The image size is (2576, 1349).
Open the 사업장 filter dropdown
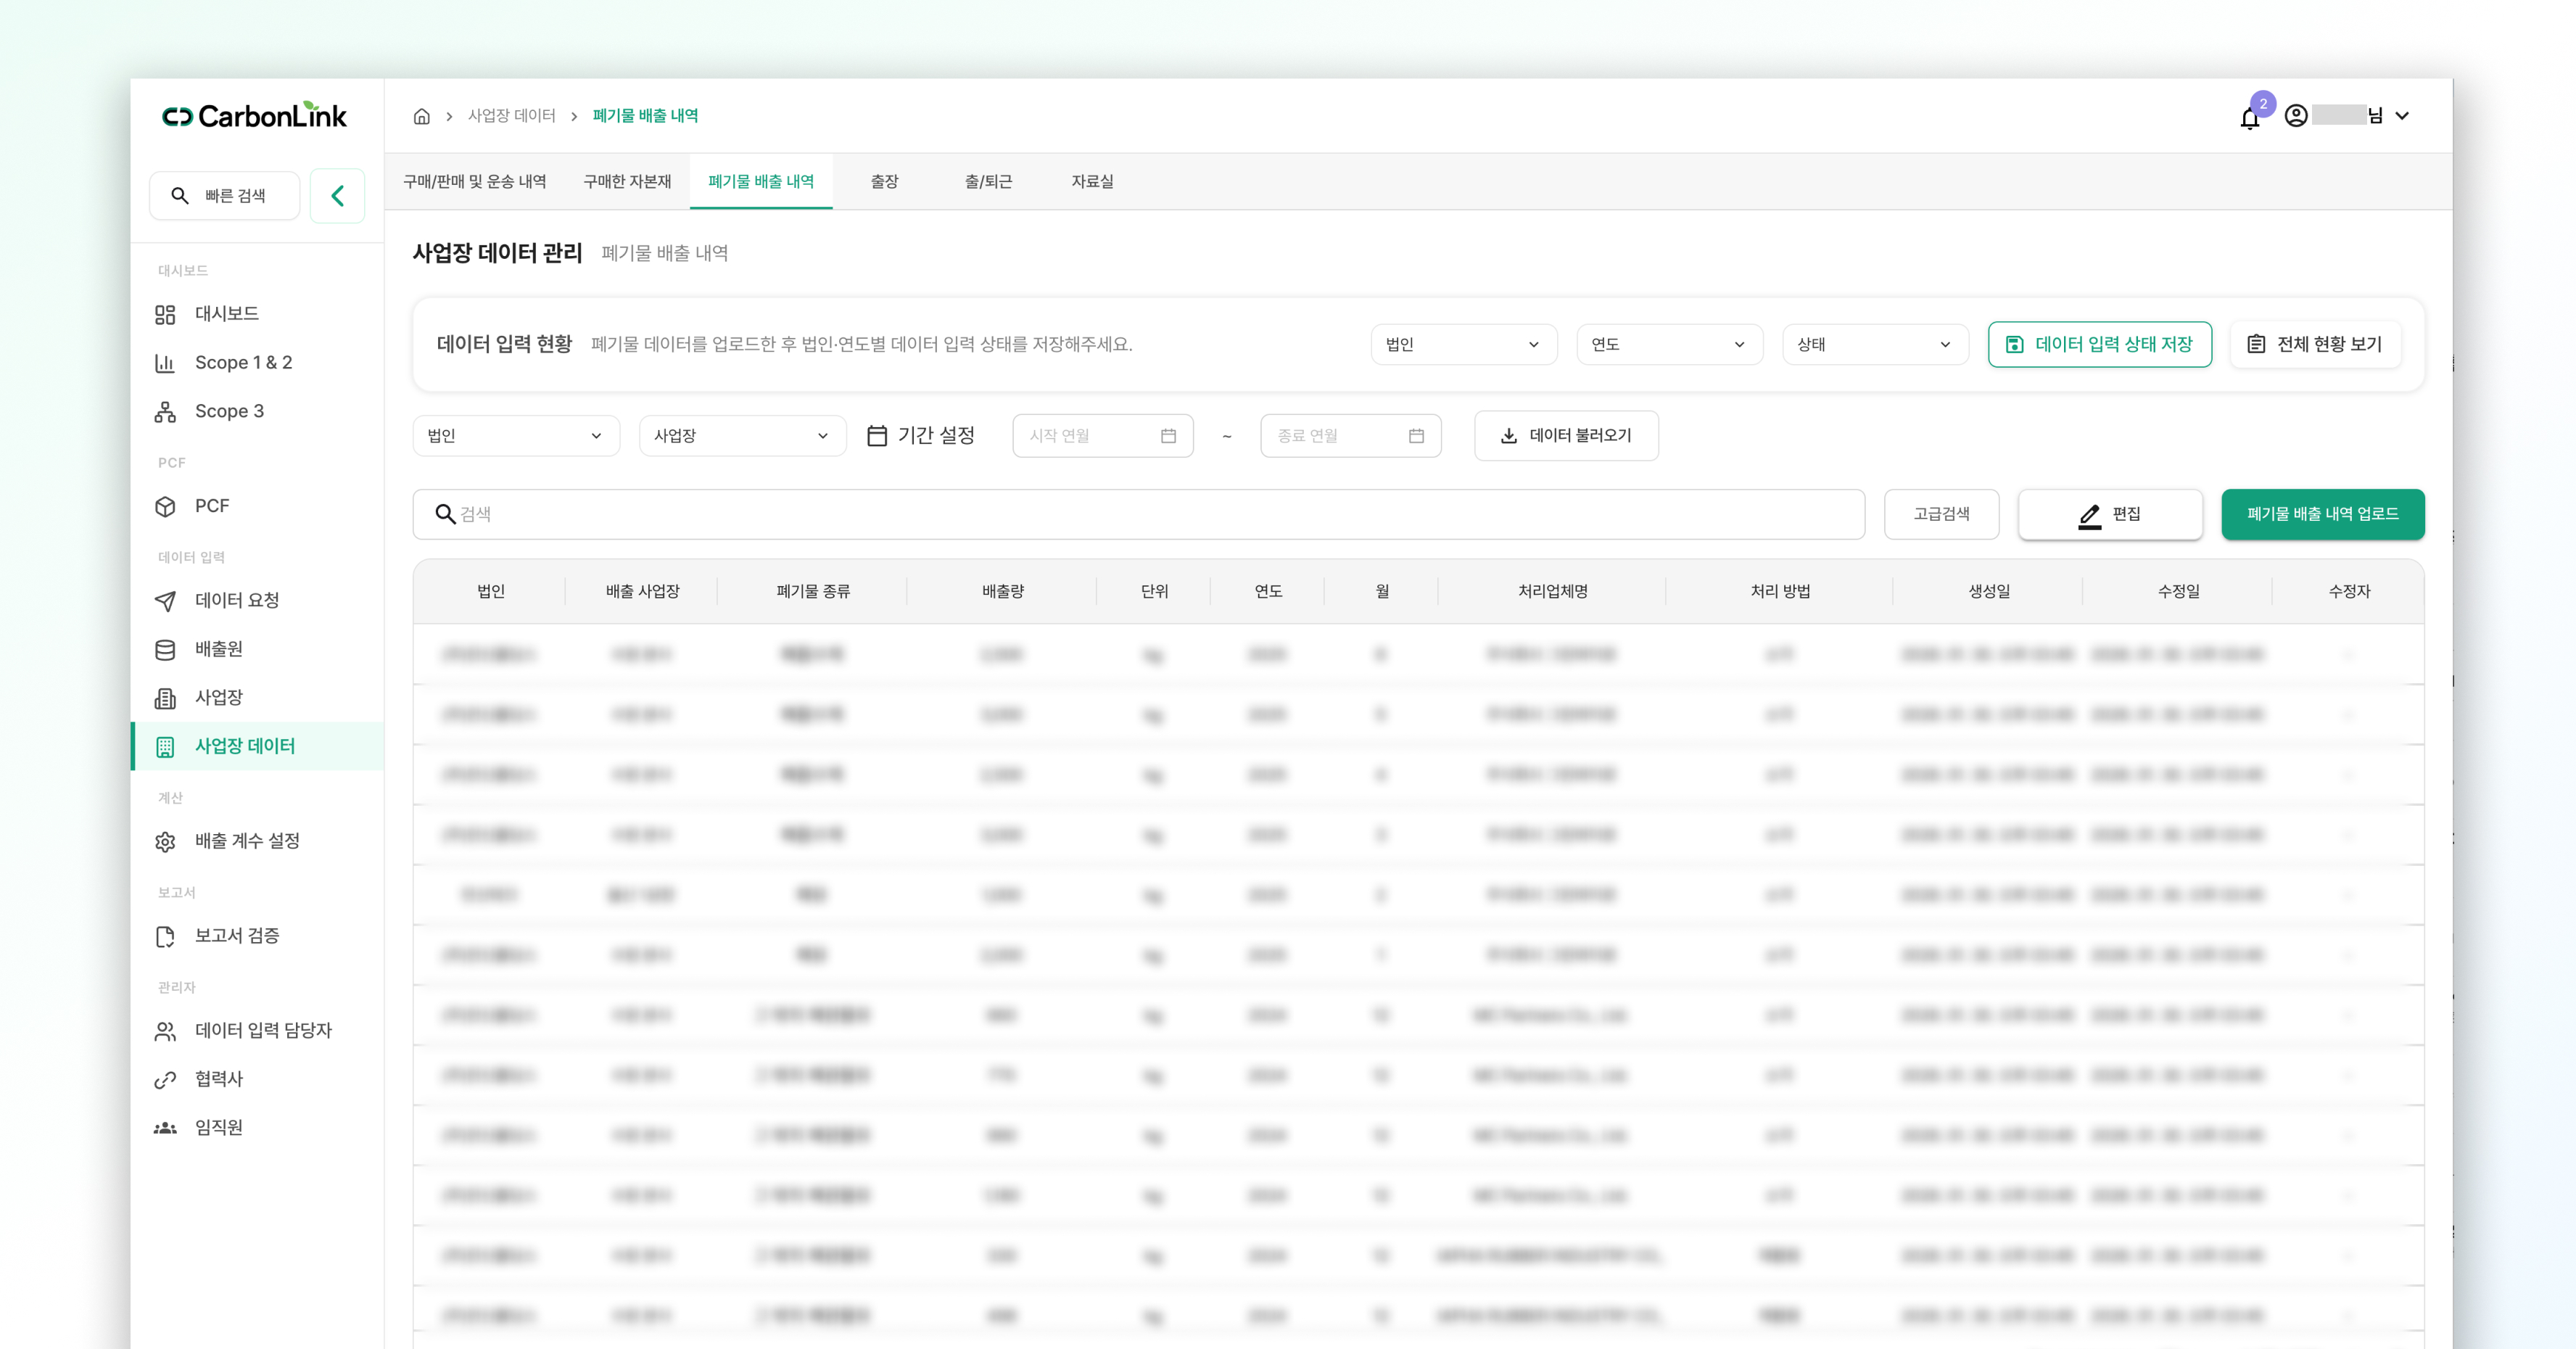tap(743, 436)
